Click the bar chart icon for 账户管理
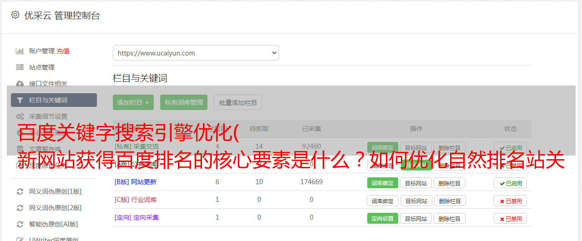 [20, 51]
